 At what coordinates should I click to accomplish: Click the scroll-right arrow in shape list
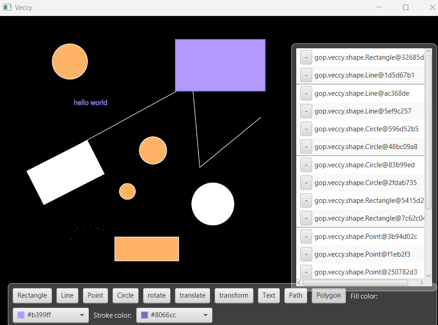pos(422,283)
